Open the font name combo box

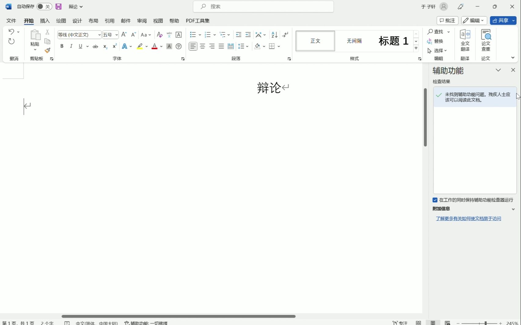[x=79, y=35]
